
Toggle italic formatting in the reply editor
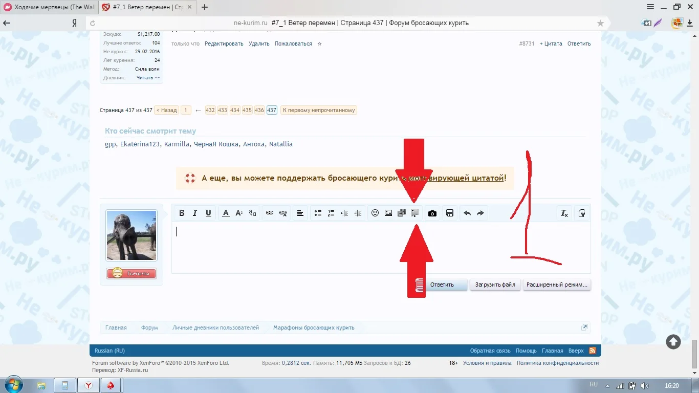(195, 213)
